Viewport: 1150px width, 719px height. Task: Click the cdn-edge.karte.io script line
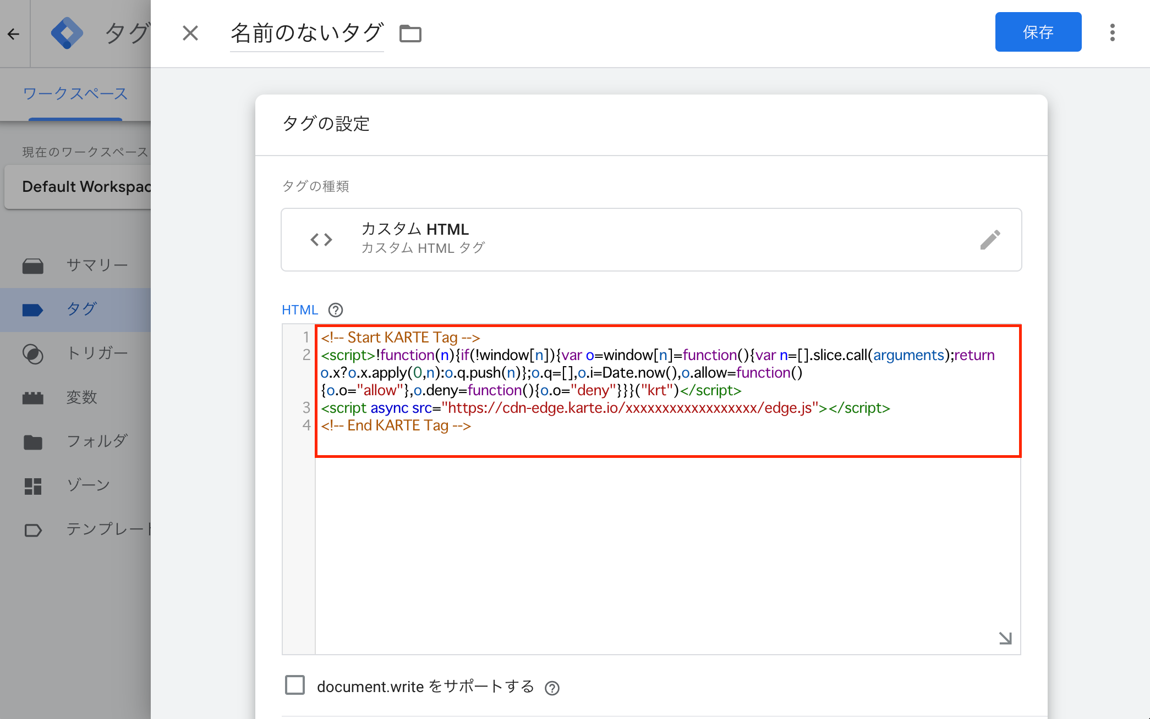pos(605,408)
